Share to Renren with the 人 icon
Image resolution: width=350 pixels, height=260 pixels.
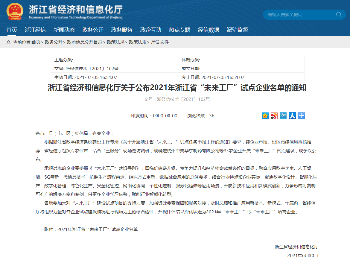292,116
